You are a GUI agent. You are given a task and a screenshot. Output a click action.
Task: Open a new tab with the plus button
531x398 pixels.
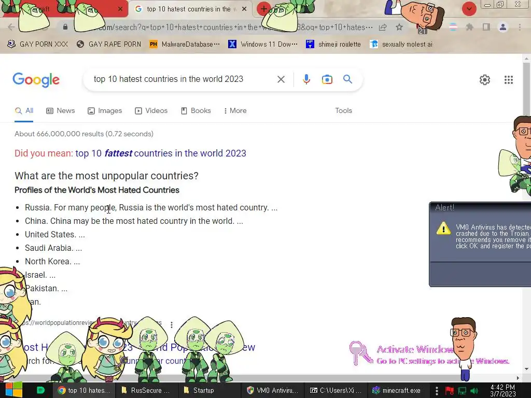click(x=264, y=9)
